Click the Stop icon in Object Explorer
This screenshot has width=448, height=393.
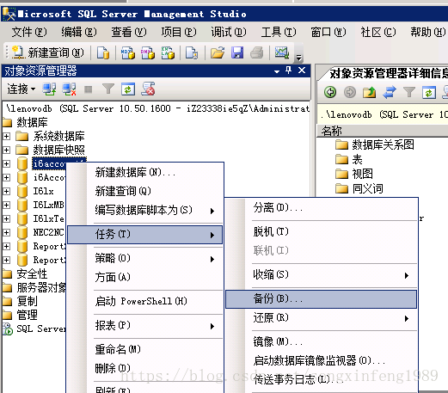click(89, 89)
